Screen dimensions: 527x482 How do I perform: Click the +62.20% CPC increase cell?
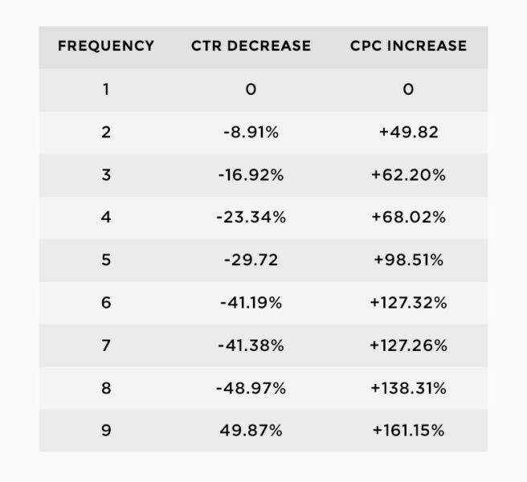[x=408, y=175]
